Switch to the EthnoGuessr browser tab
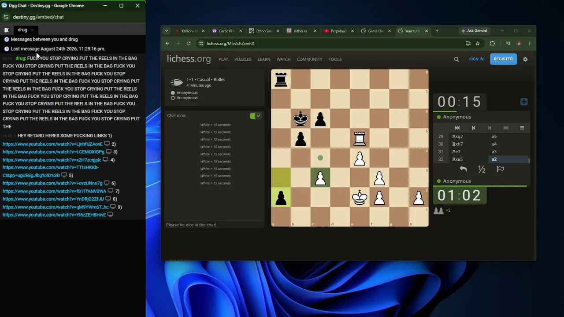564x317 pixels. pyautogui.click(x=263, y=31)
